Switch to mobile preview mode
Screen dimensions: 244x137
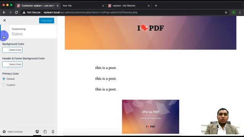pyautogui.click(x=53, y=132)
